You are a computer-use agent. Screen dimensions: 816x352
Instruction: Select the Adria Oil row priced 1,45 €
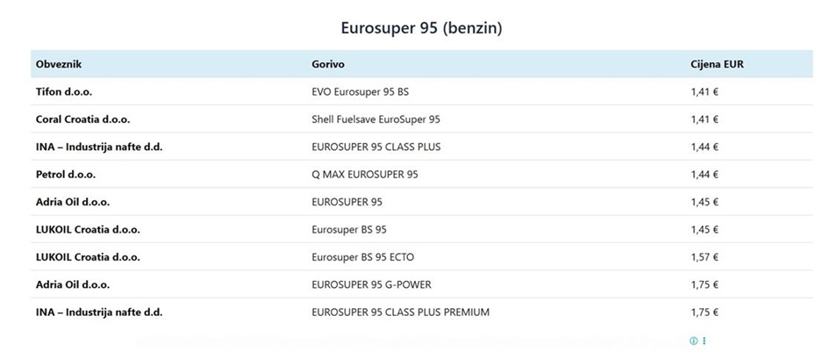tap(421, 202)
